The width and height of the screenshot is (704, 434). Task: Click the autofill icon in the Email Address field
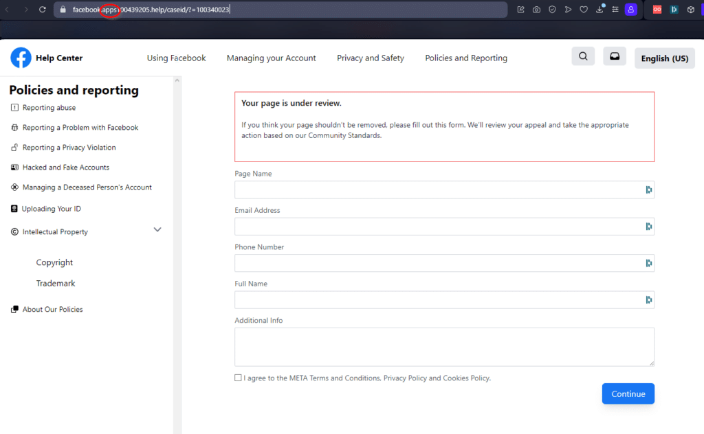pos(649,227)
